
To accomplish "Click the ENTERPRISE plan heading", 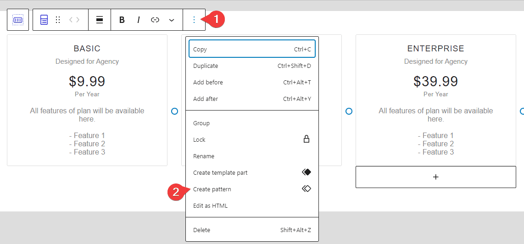I will [436, 49].
